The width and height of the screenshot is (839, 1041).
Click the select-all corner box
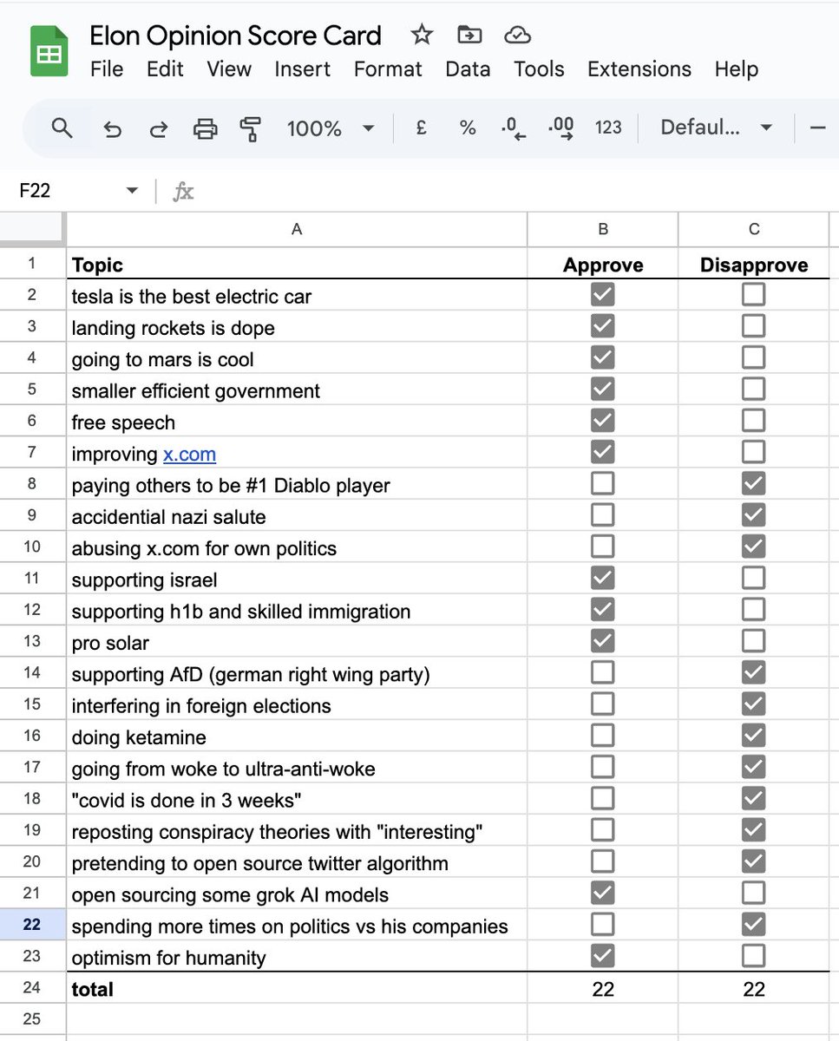point(32,229)
